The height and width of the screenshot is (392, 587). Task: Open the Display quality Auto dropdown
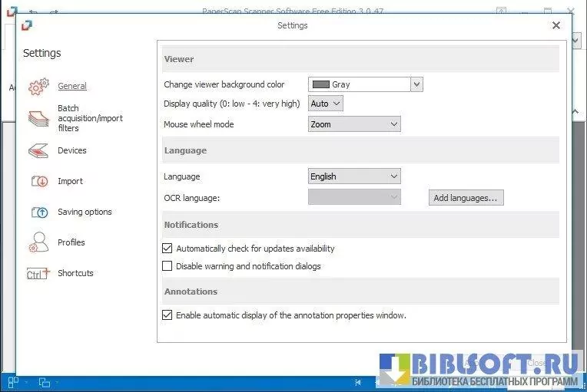[x=326, y=104]
